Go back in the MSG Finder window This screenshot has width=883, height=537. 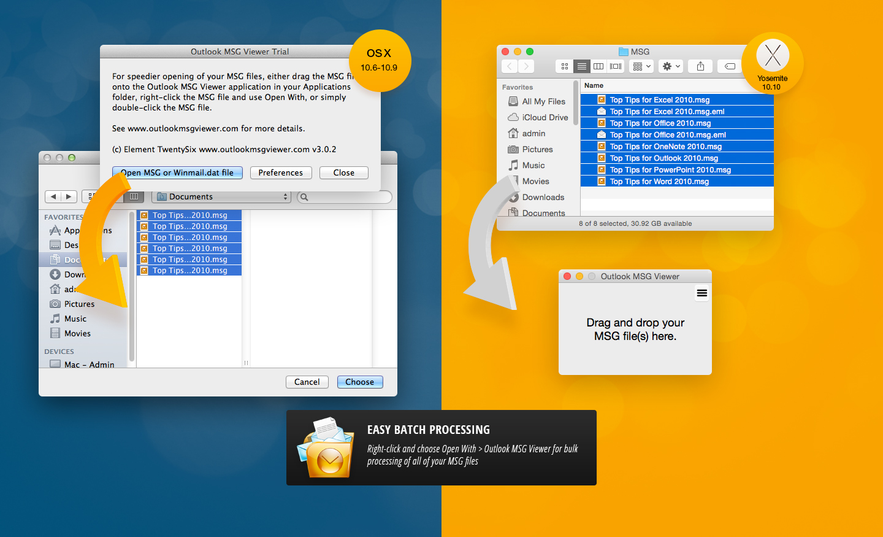coord(510,66)
